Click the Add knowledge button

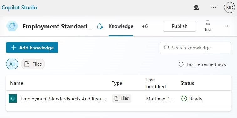click(32, 48)
